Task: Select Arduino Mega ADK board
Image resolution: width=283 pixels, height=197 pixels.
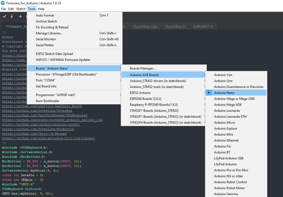Action: point(236,105)
